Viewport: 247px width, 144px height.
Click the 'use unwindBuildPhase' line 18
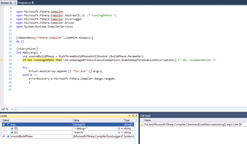(83, 56)
